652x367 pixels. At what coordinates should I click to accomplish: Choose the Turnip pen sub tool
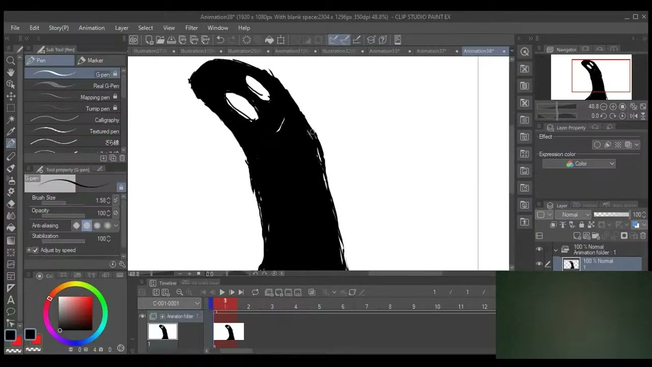pyautogui.click(x=72, y=109)
